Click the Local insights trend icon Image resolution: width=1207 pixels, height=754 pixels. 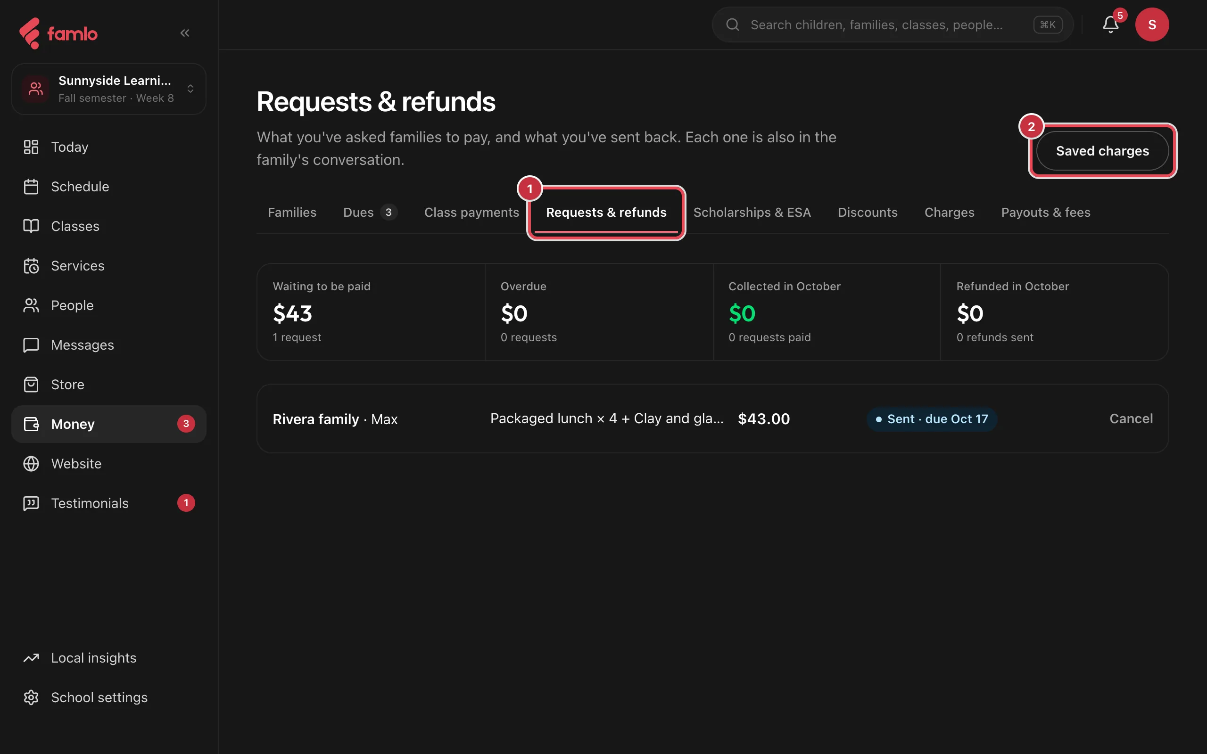point(31,658)
